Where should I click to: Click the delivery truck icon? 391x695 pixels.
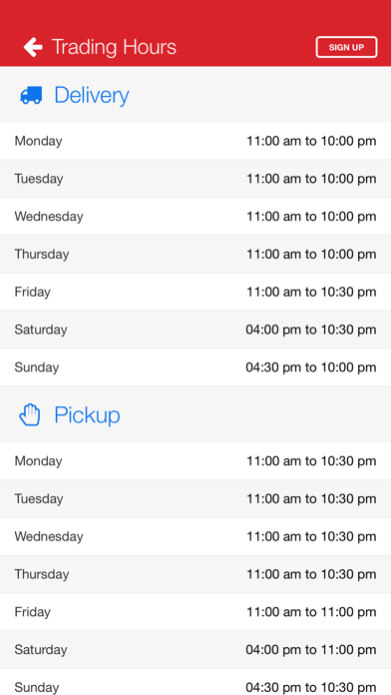coord(31,95)
